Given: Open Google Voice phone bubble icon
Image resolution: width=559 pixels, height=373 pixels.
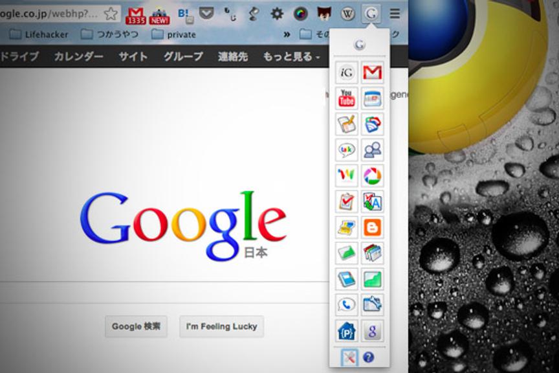Looking at the screenshot, I should pyautogui.click(x=347, y=304).
